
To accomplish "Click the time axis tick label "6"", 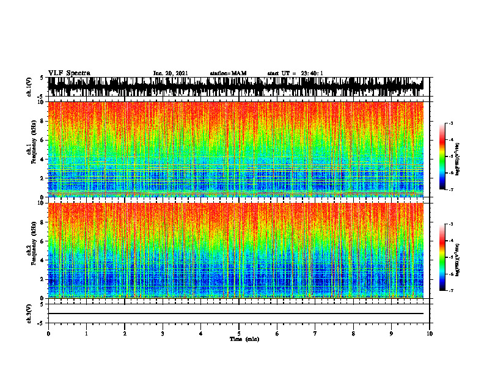I will coord(277,334).
